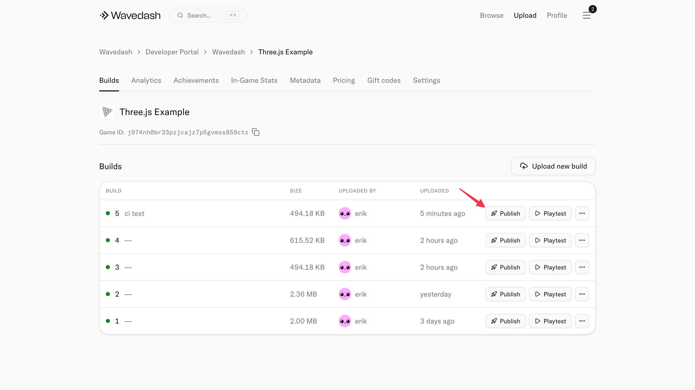This screenshot has height=390, width=695.
Task: Switch to the Builds tab
Action: (109, 80)
